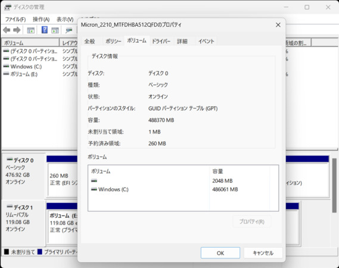Screen dimensions: 339x268
Task: Switch to the イベント tab
Action: [206, 41]
